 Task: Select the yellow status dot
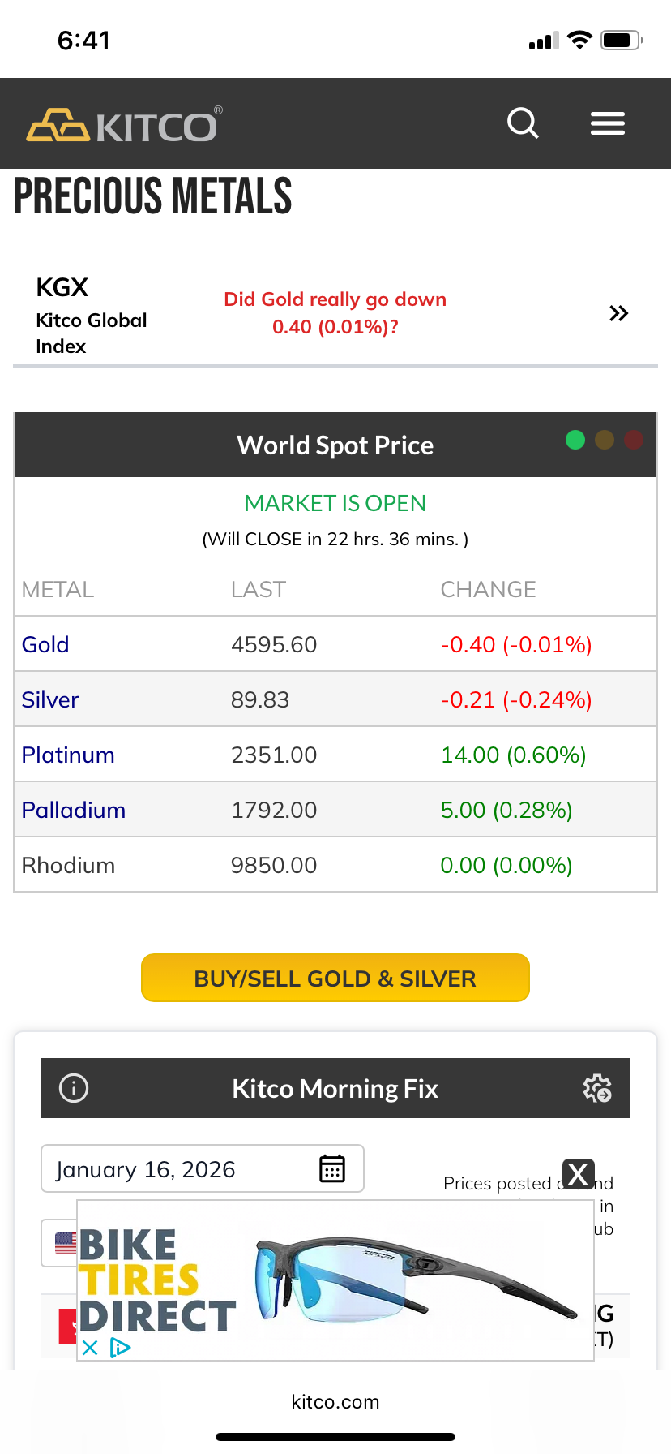(x=605, y=440)
